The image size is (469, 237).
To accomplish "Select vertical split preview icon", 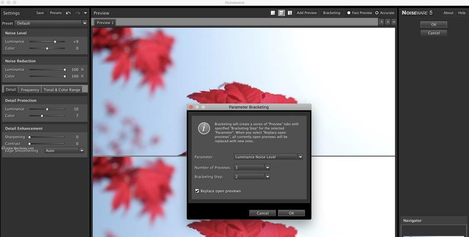I will pyautogui.click(x=289, y=13).
